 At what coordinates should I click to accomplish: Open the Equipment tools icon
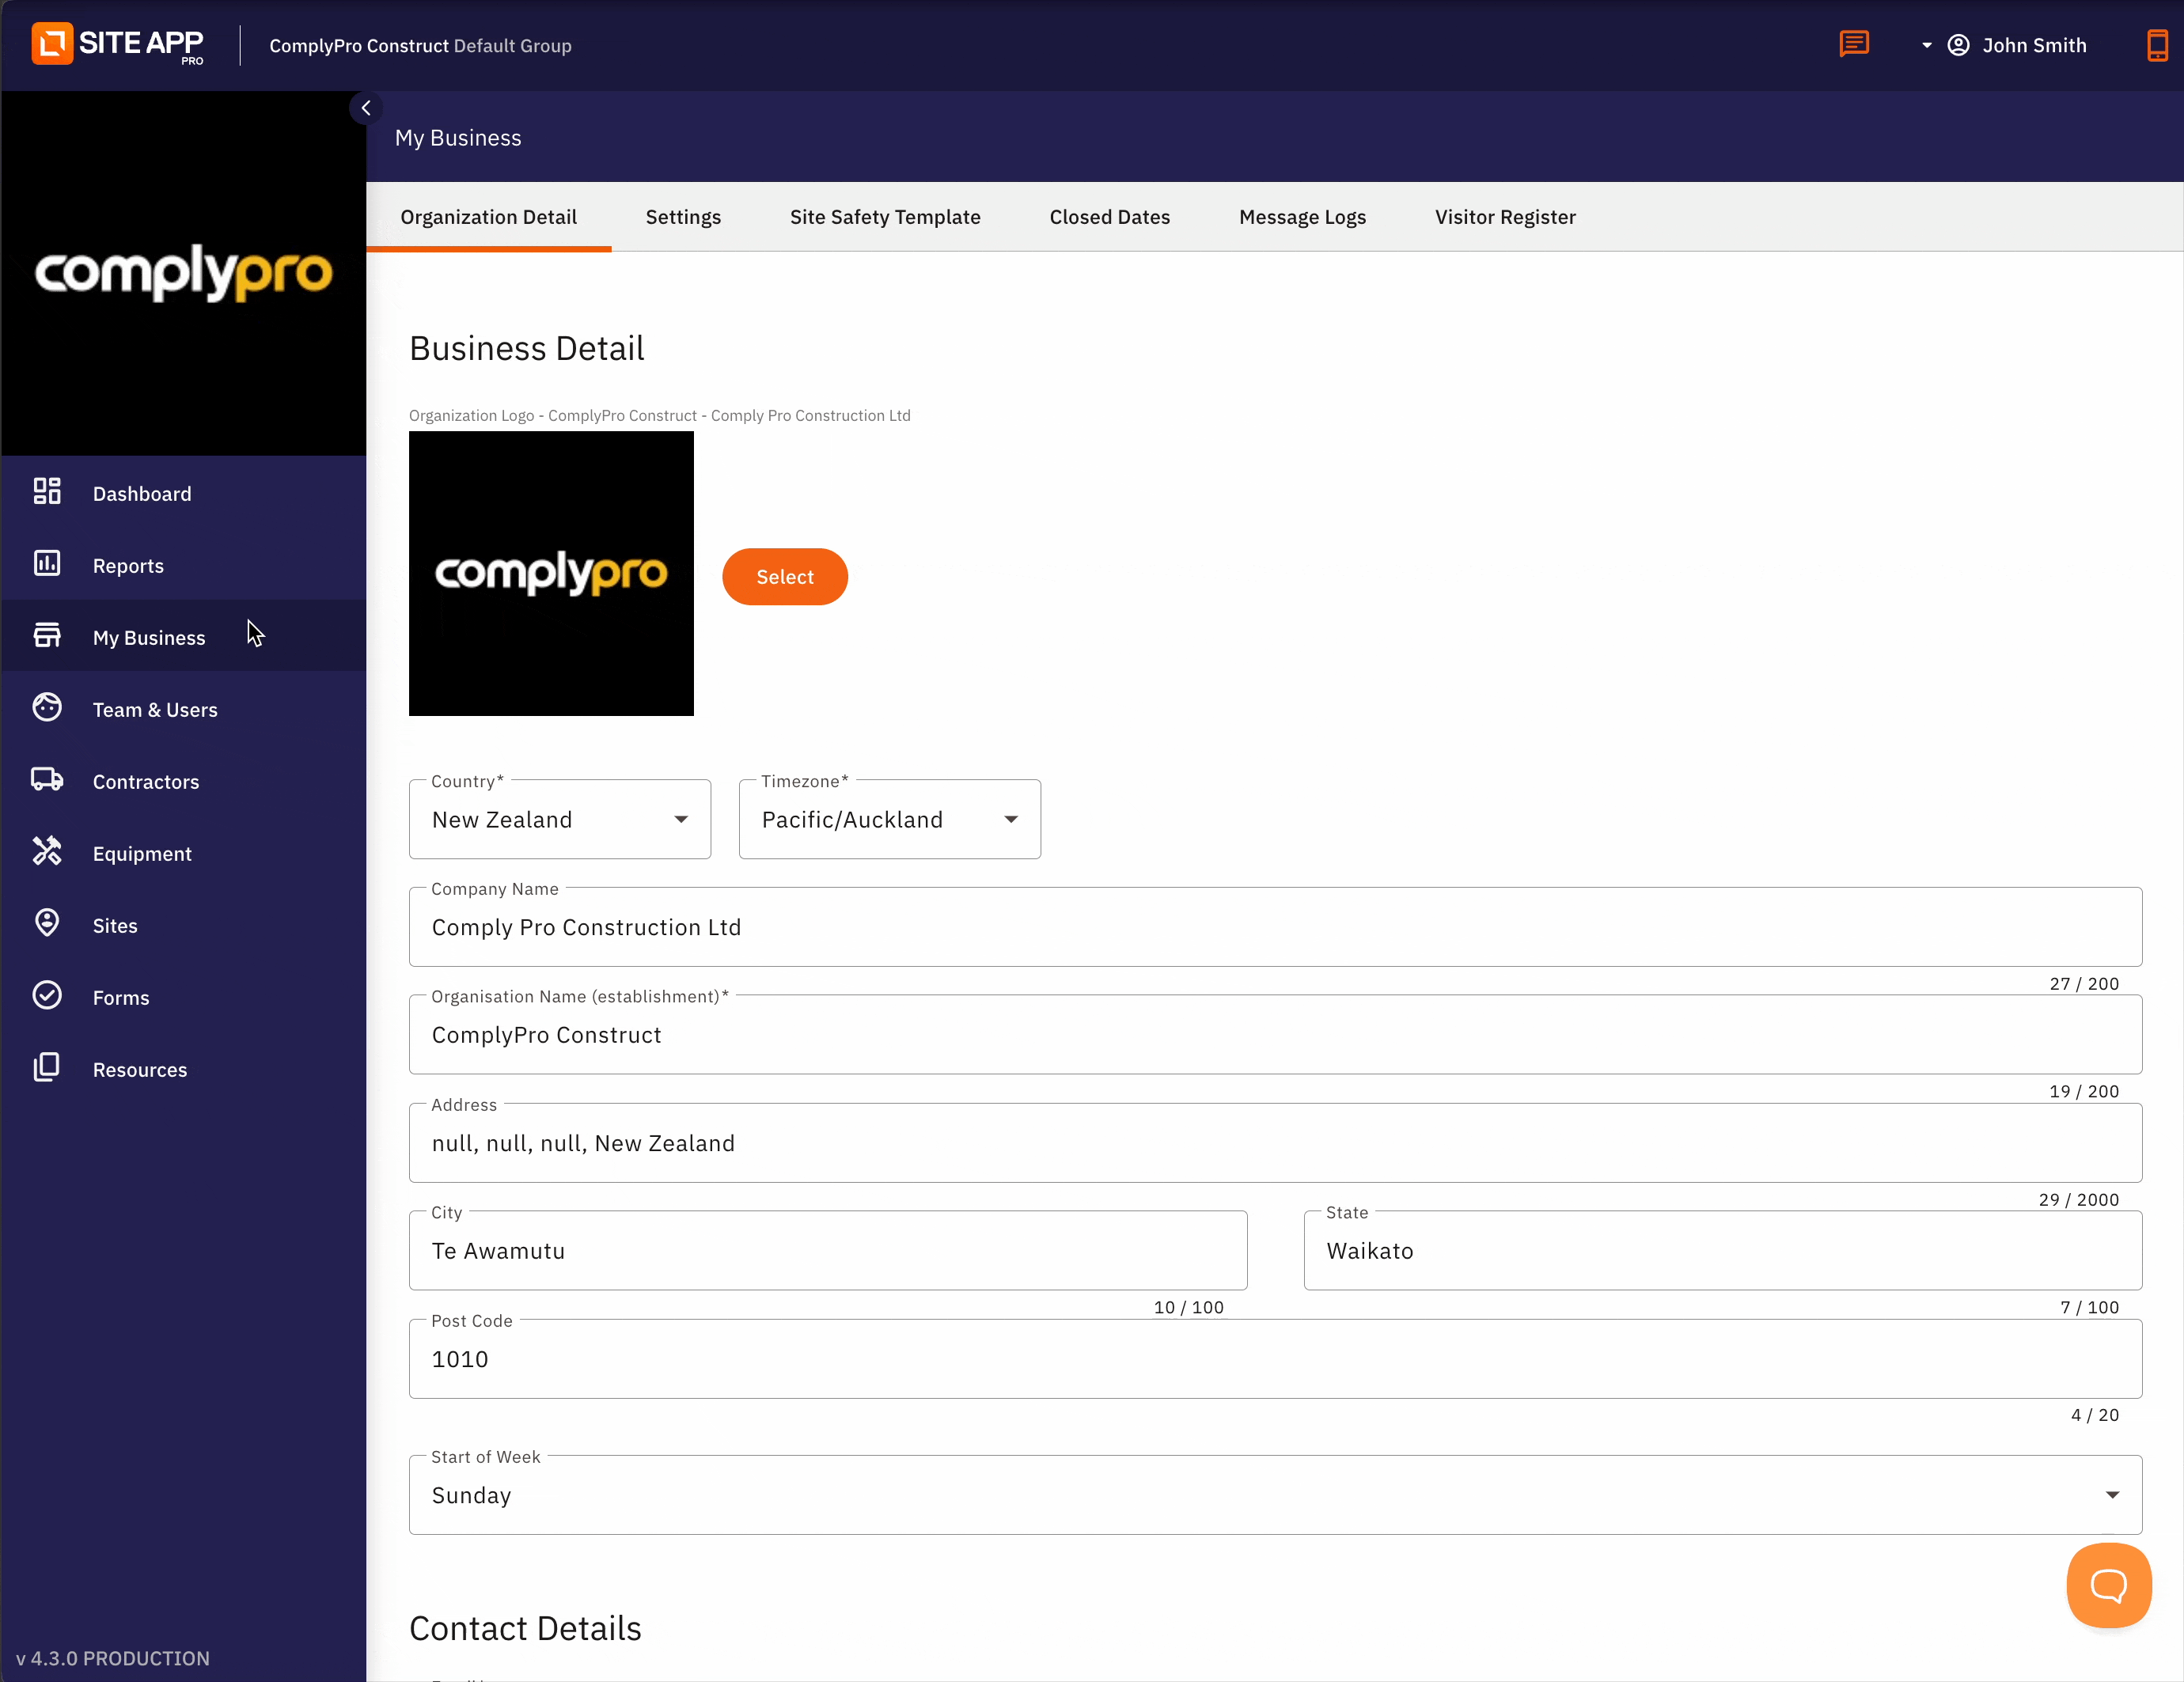(x=47, y=851)
